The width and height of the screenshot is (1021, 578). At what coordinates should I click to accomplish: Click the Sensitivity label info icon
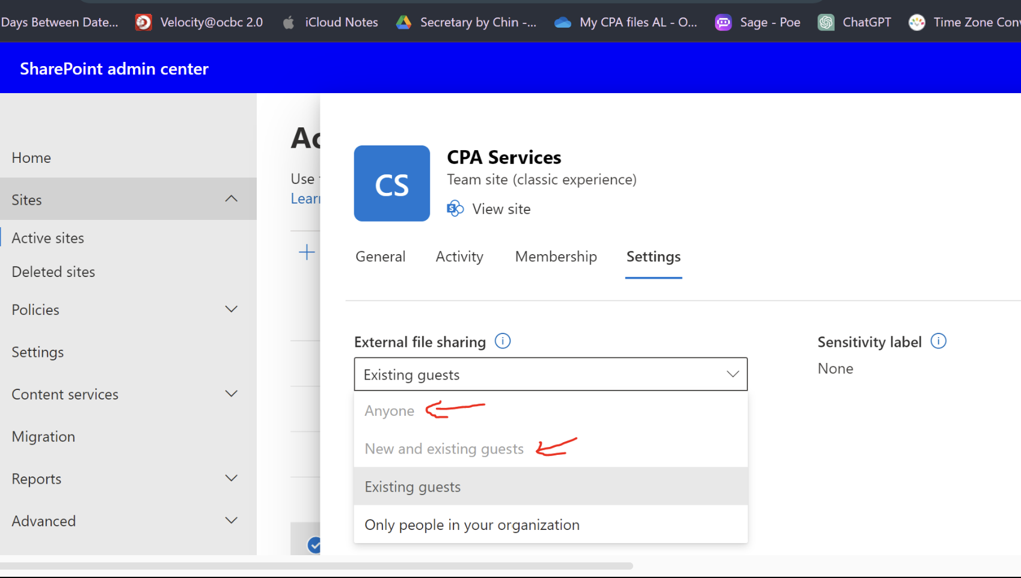[x=938, y=341]
